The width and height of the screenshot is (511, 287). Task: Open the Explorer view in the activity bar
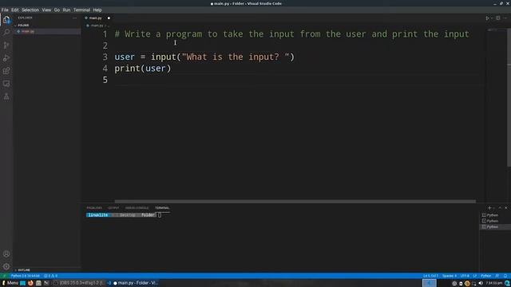6,20
